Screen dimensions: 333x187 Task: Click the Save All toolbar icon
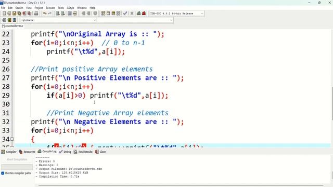tap(19, 14)
